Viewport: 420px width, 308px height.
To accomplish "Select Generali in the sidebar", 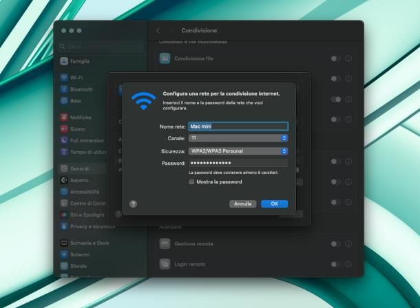I will pyautogui.click(x=75, y=168).
